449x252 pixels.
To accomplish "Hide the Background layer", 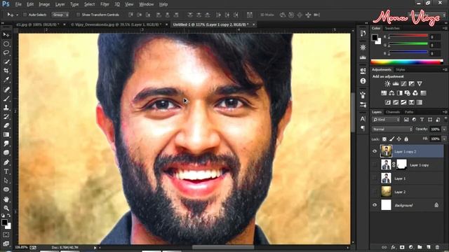I will [x=375, y=205].
